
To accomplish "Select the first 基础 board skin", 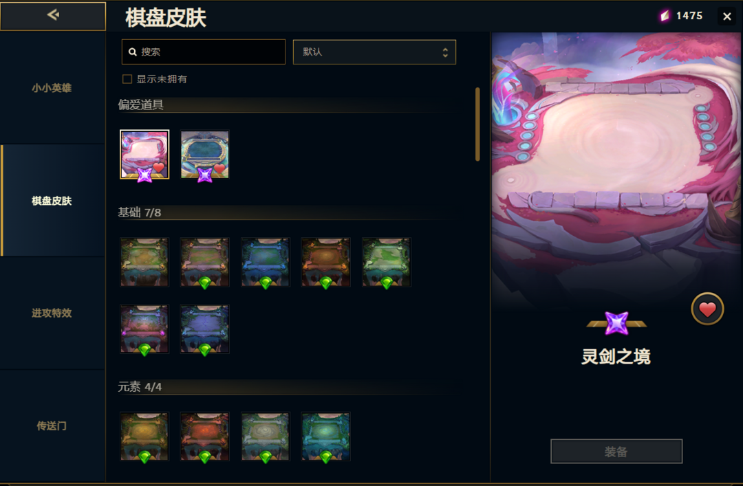I will pyautogui.click(x=144, y=263).
